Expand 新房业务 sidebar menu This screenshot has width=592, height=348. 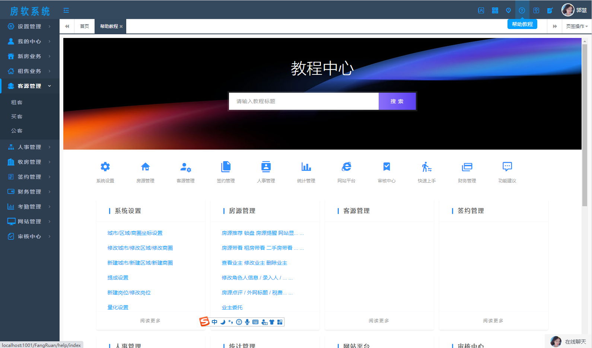(30, 56)
